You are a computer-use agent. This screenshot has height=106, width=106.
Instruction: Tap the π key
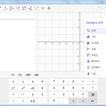[x=42, y=82]
